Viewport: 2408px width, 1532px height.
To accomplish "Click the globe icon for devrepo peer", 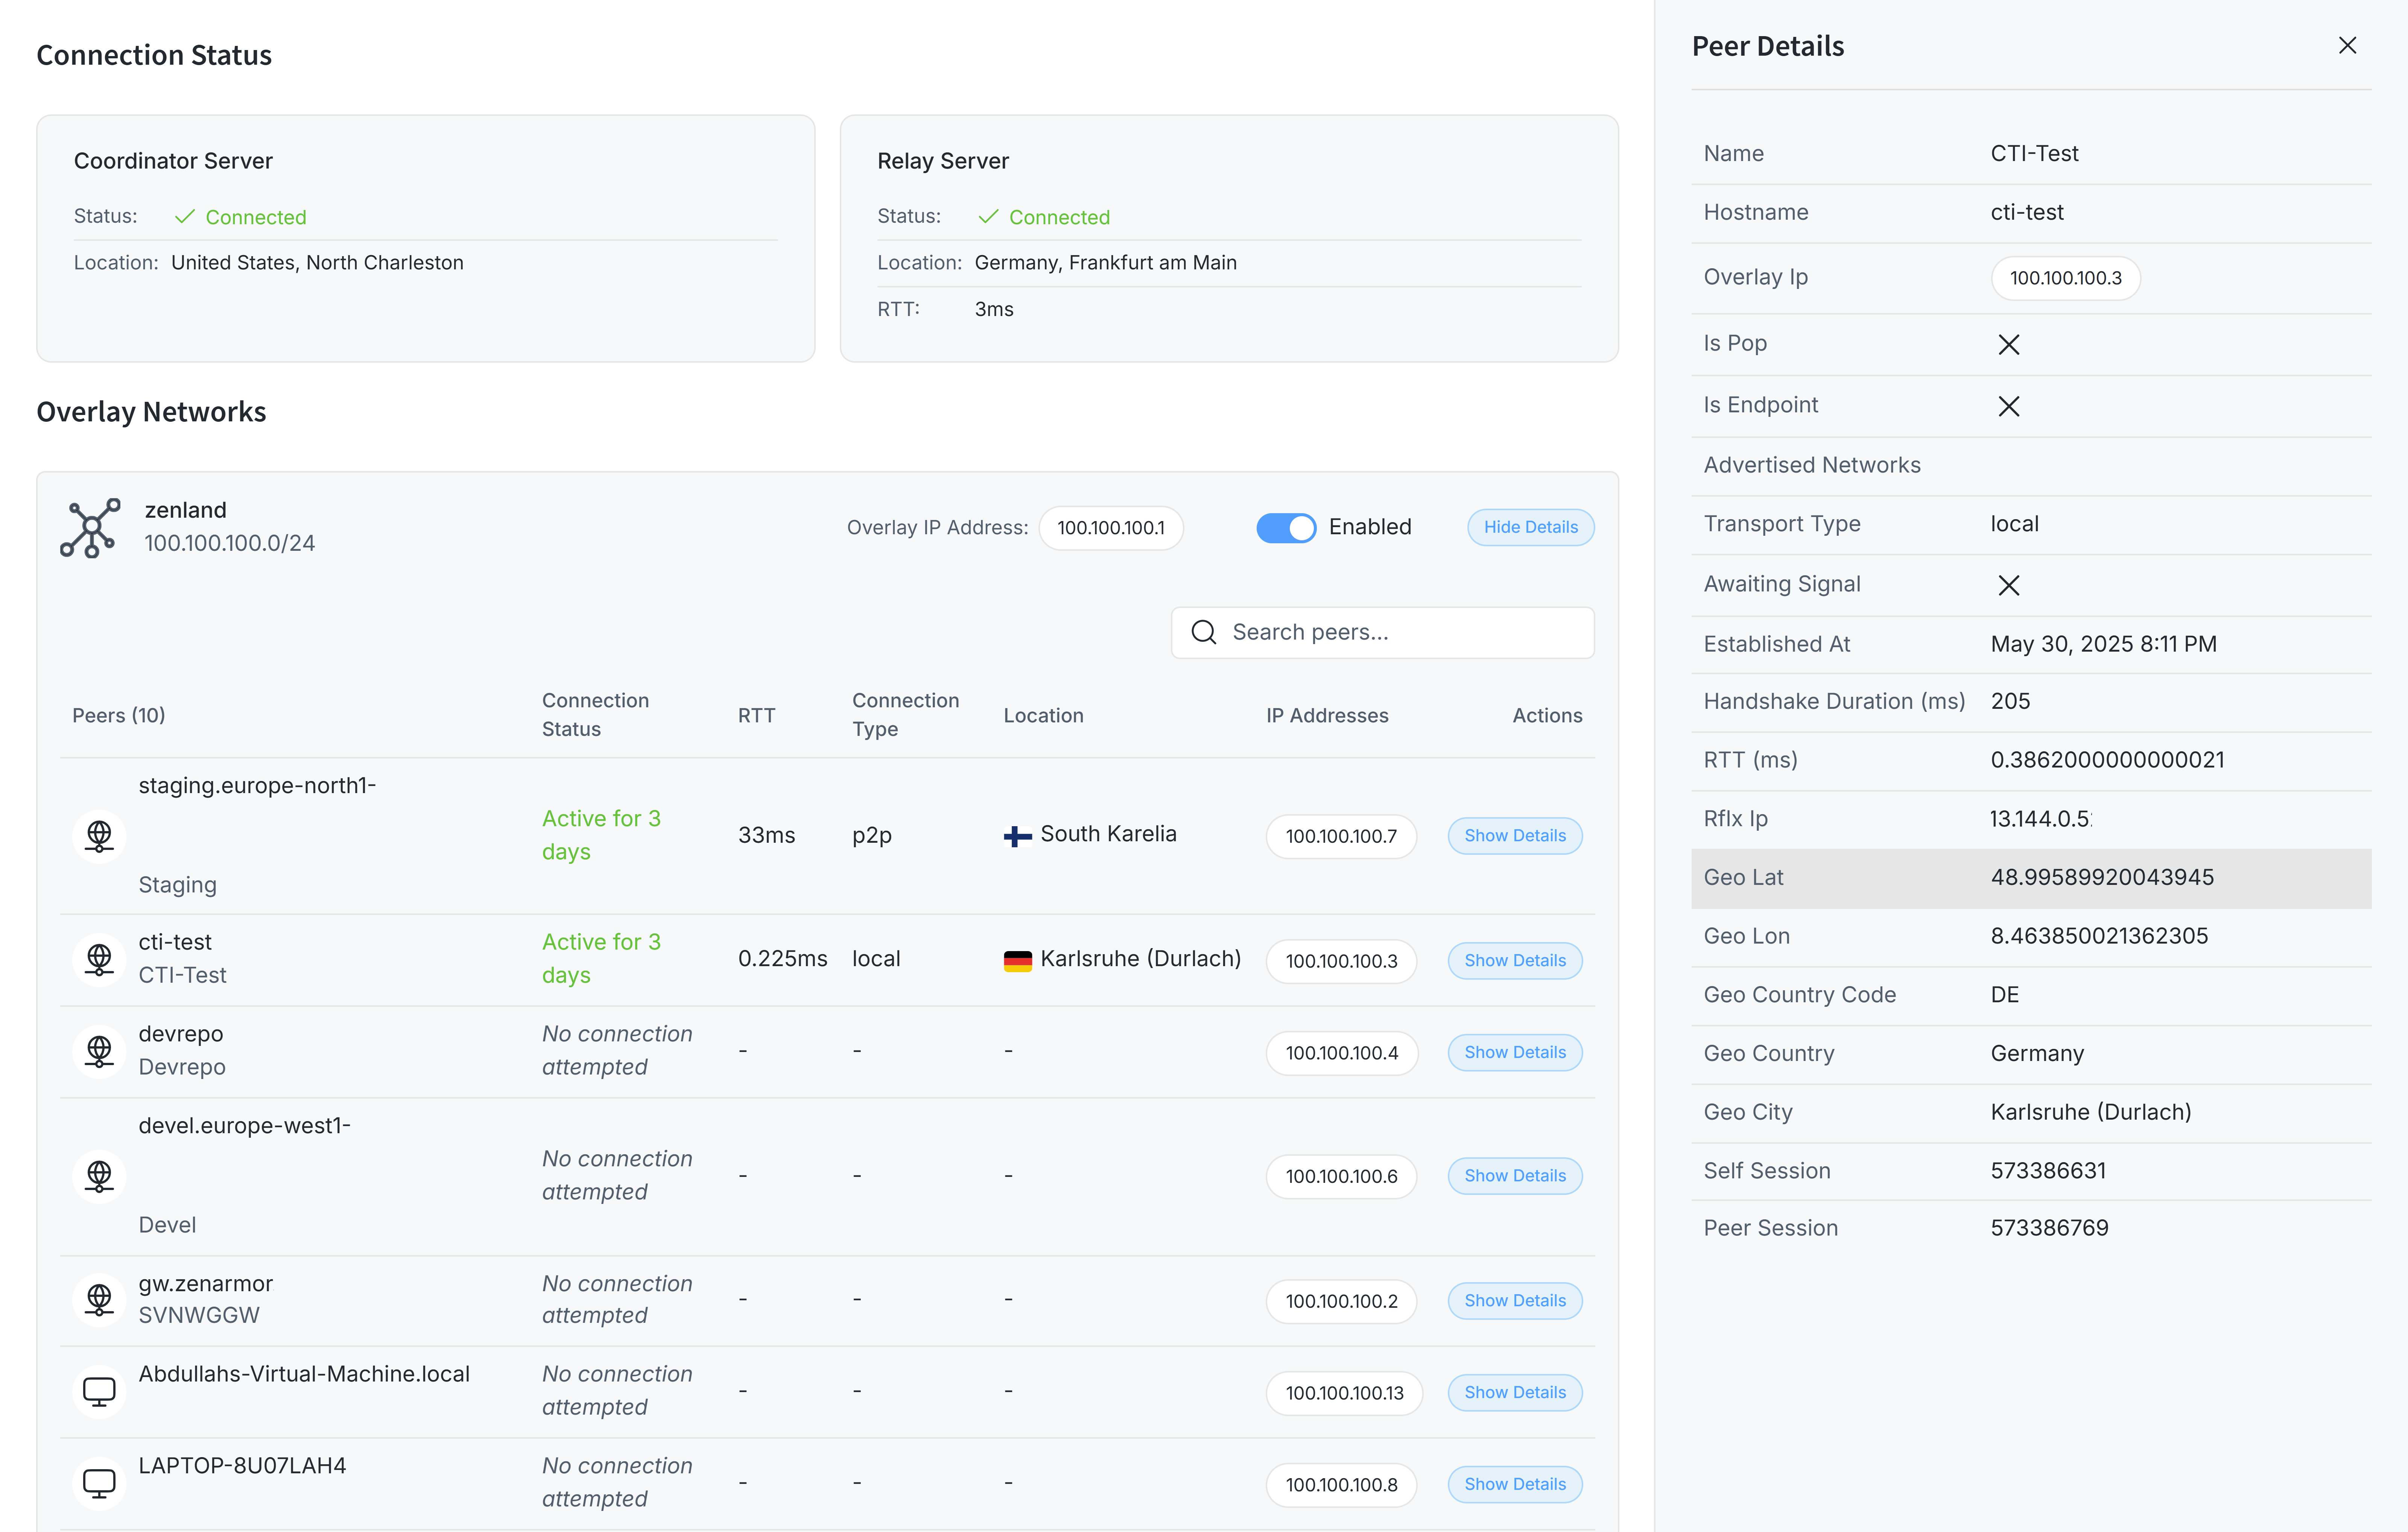I will pyautogui.click(x=99, y=1051).
